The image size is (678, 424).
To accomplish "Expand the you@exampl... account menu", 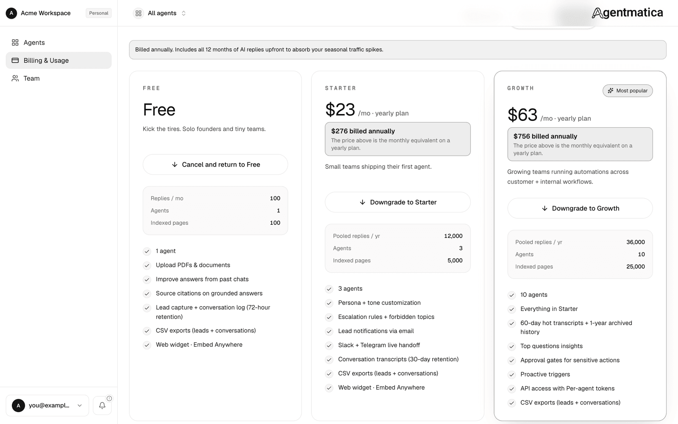I will (47, 405).
